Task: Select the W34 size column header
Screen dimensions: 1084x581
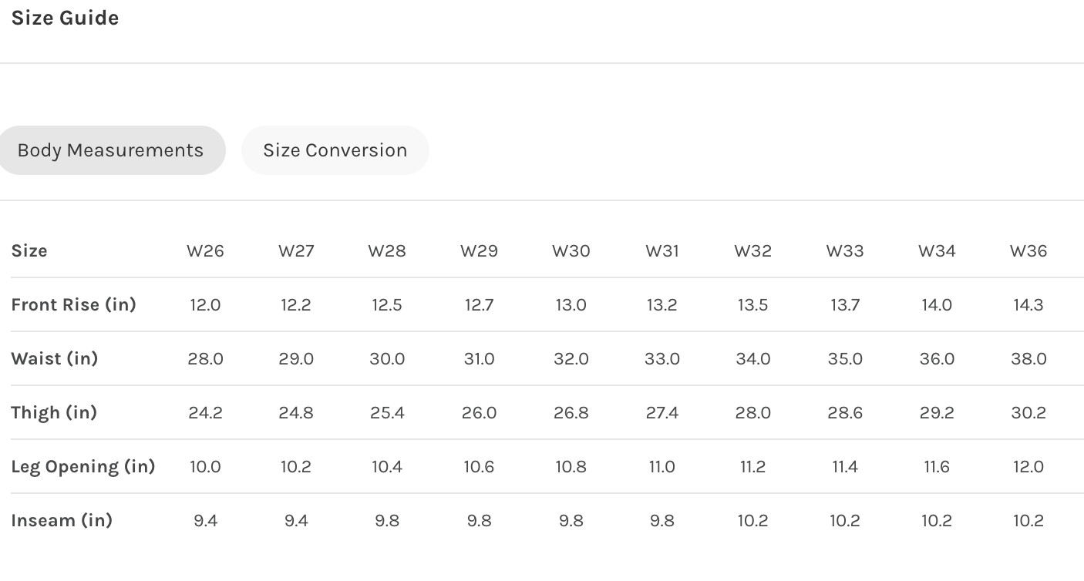Action: 937,251
